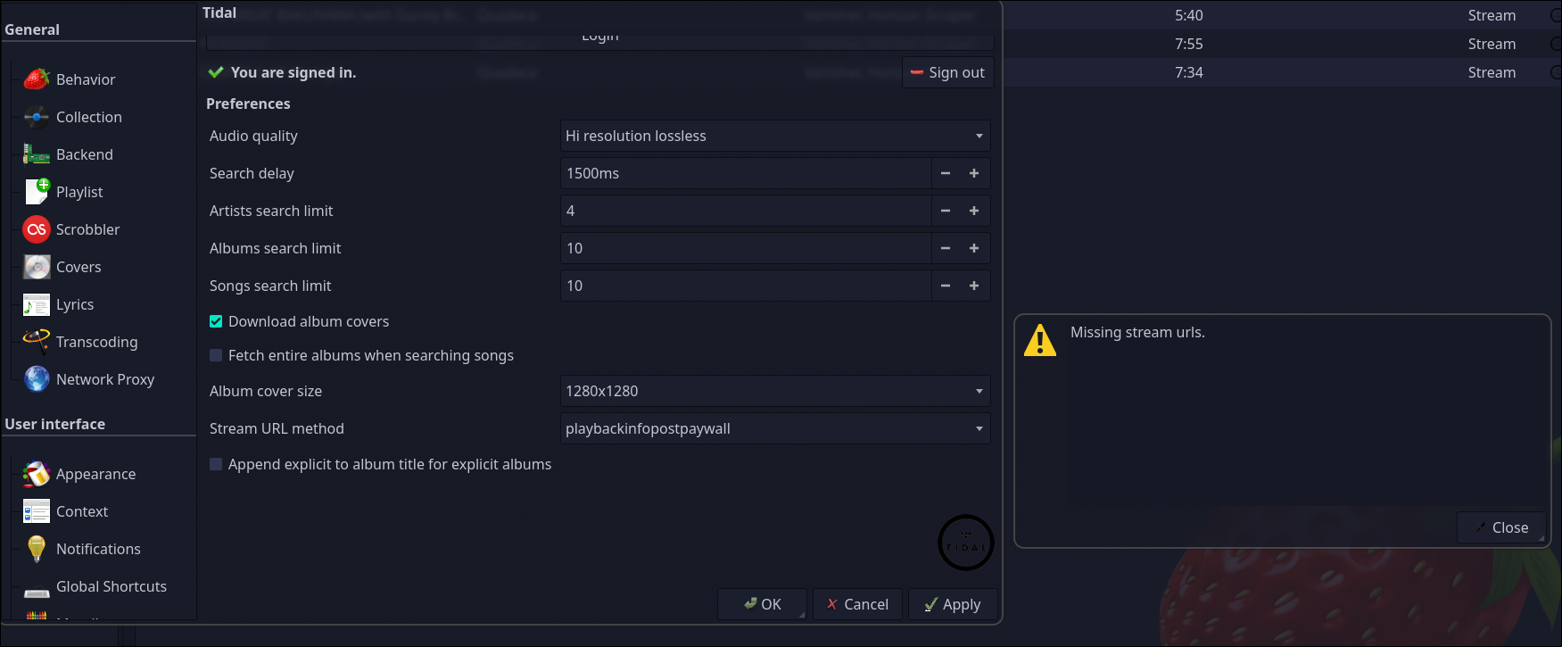Select the 7:55 stream track row

(1285, 44)
